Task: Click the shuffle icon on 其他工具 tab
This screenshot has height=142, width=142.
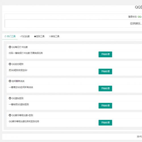Action: pyautogui.click(x=50, y=36)
